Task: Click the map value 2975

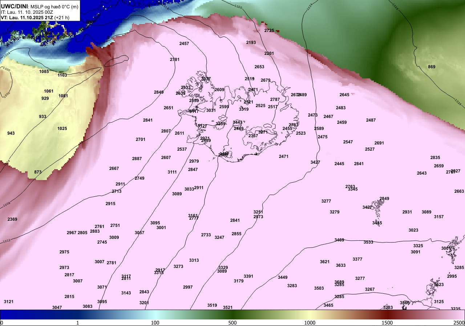Action: (64, 252)
